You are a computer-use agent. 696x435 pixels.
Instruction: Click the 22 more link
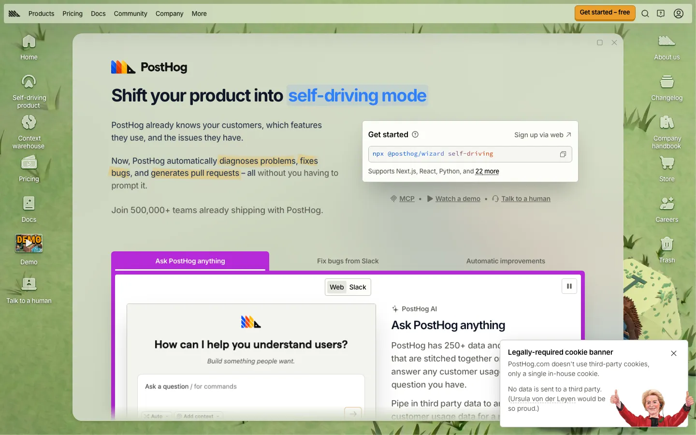(487, 171)
